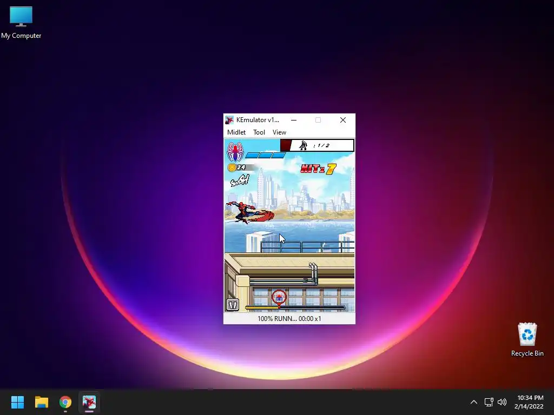Click the KEmulator title bar app icon
This screenshot has height=415, width=554.
click(229, 120)
